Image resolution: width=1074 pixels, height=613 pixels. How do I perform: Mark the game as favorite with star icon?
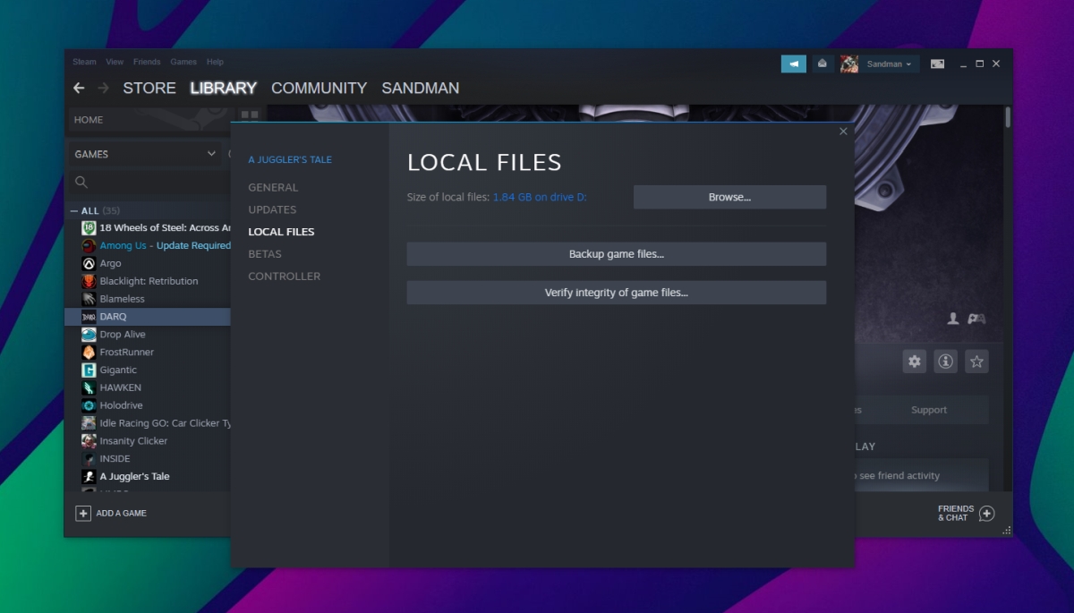(976, 362)
